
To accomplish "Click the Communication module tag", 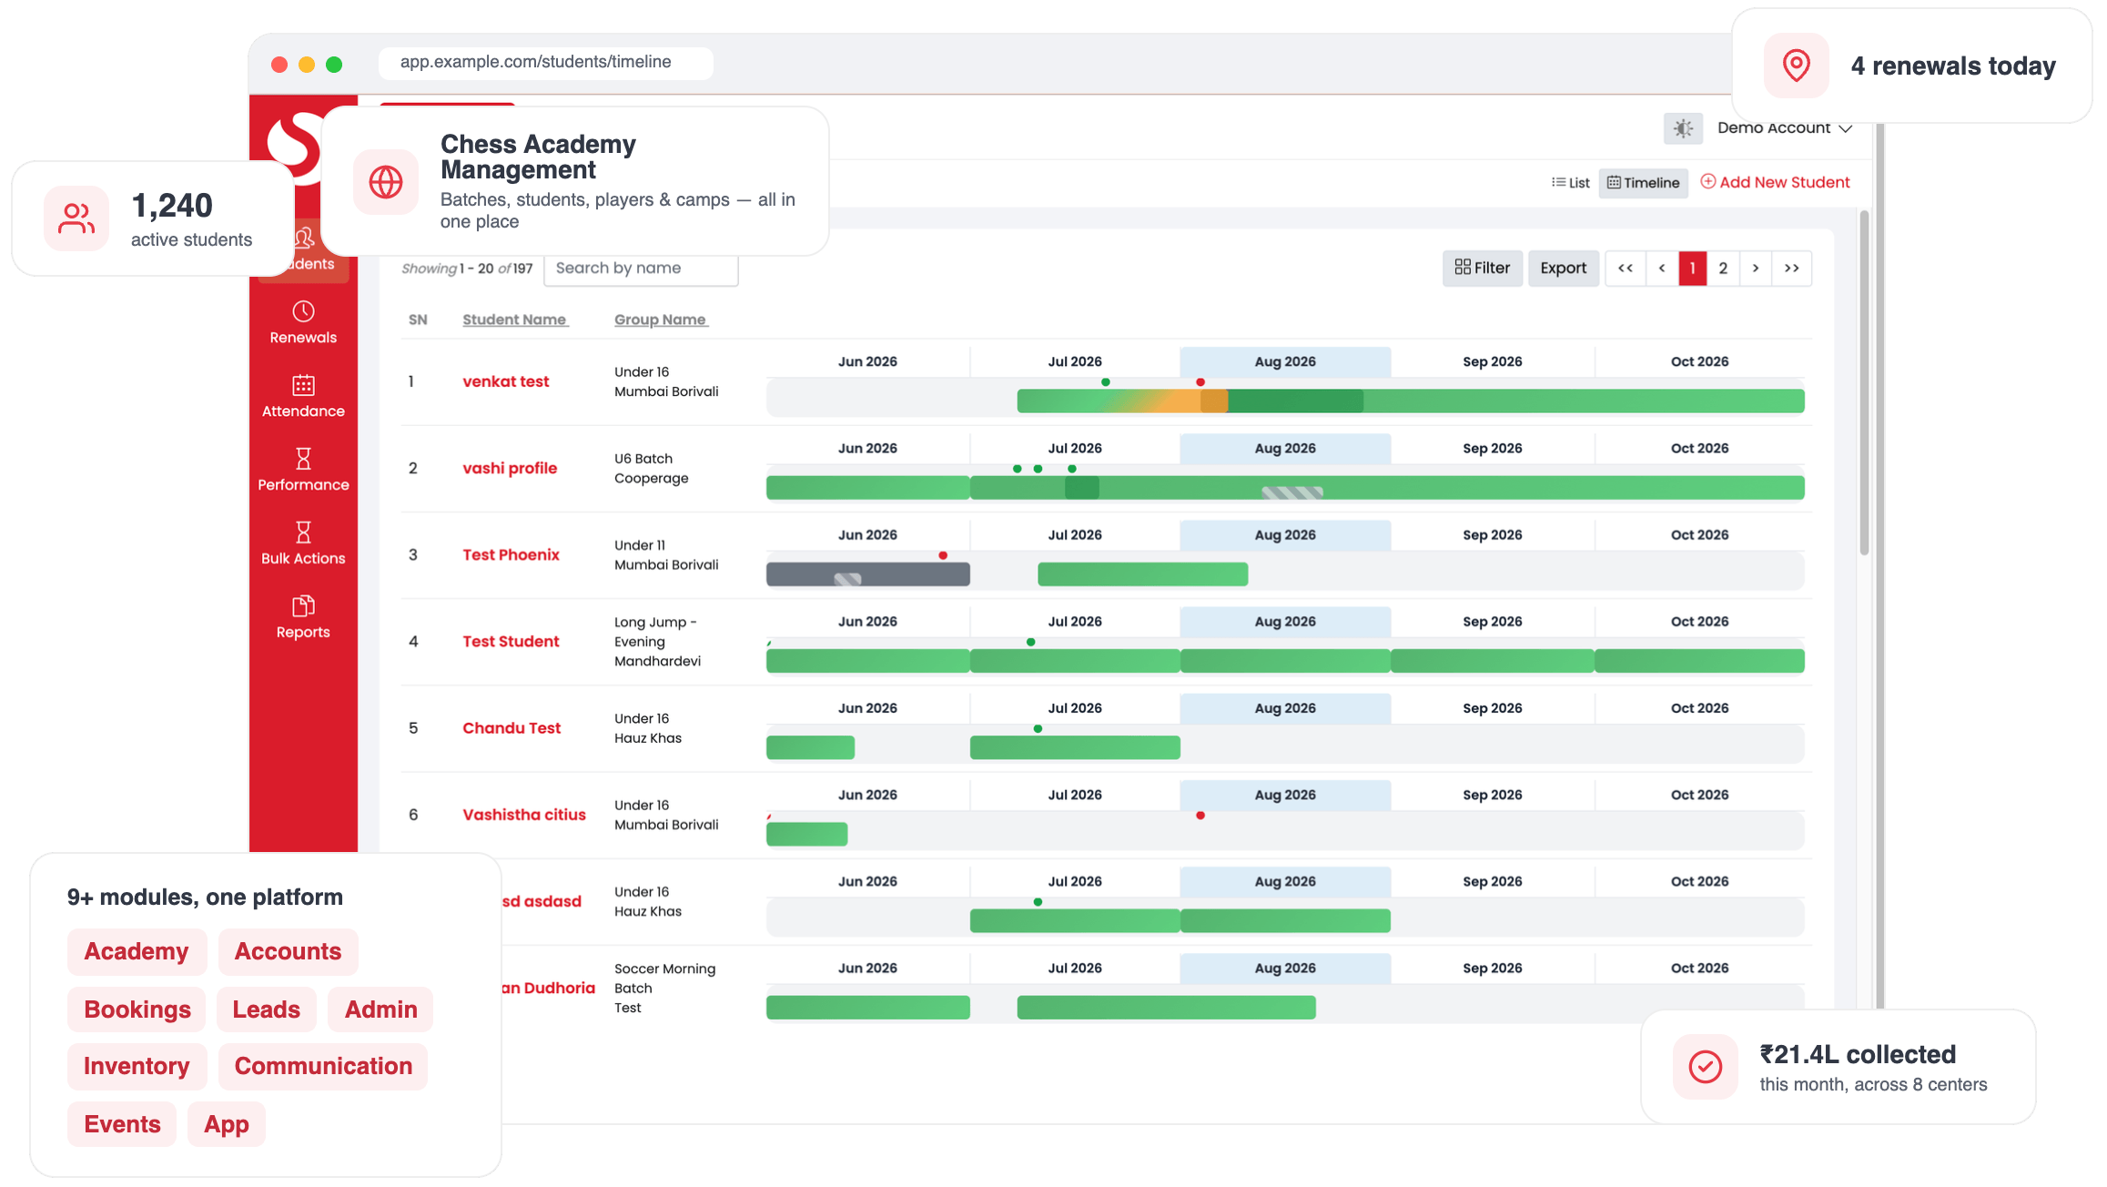I will tap(323, 1066).
